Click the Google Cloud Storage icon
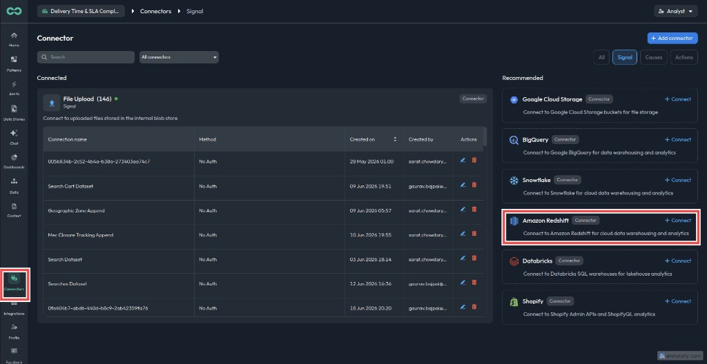This screenshot has height=364, width=707. coord(514,99)
